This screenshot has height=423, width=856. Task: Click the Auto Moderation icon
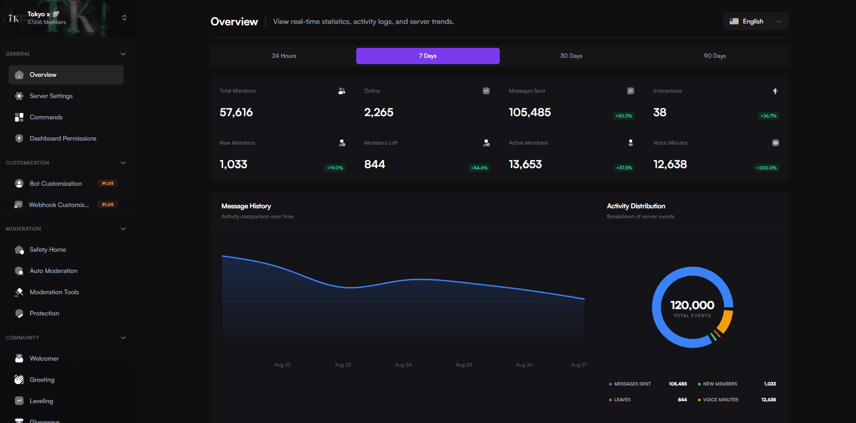click(19, 271)
